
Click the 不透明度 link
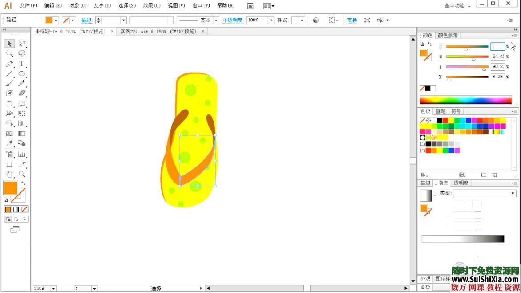click(233, 20)
